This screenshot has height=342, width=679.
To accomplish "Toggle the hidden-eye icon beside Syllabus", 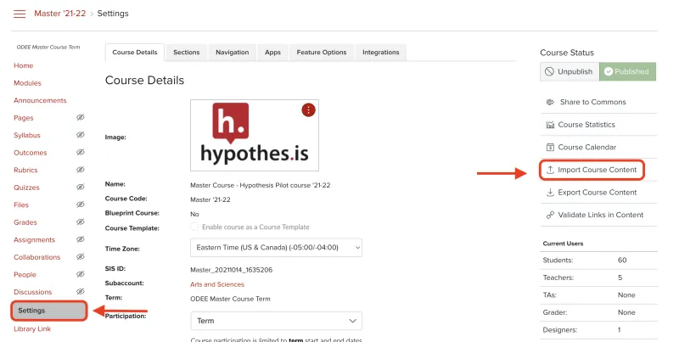I will click(x=81, y=135).
